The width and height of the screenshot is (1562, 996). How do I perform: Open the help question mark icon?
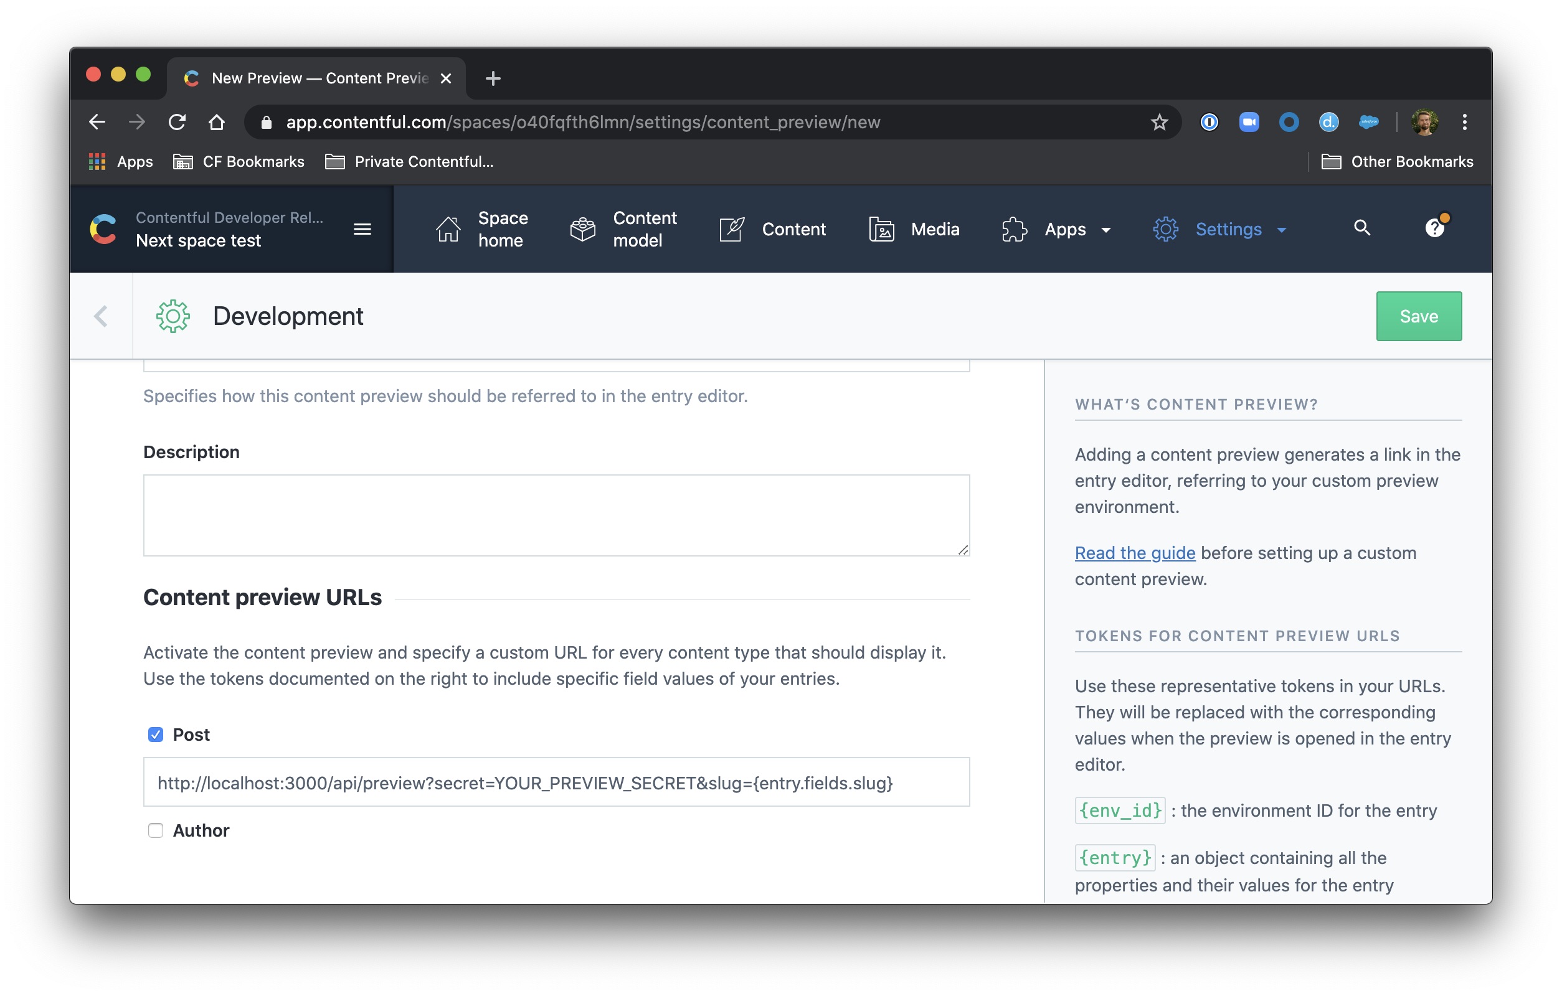coord(1434,228)
